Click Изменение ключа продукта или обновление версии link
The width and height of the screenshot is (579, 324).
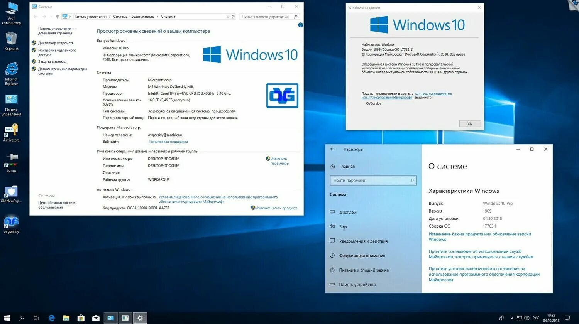480,236
